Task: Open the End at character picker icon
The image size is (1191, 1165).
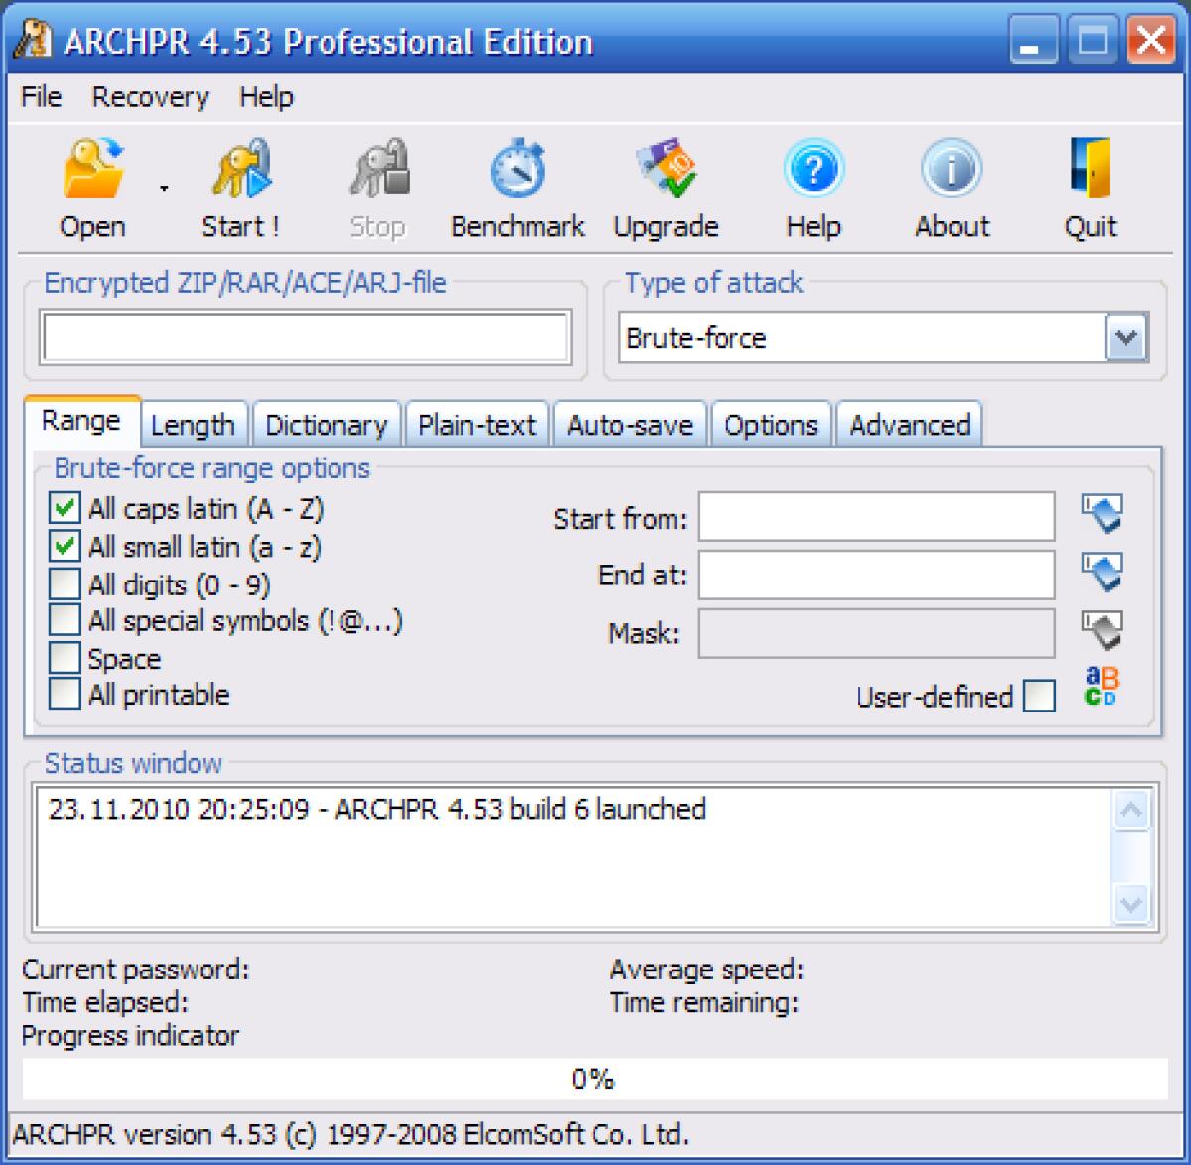Action: point(1102,574)
